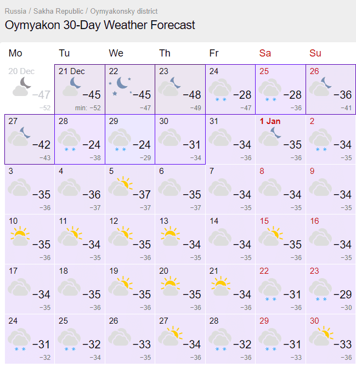
Task: Click the sun icon on 10 January
Action: click(x=20, y=236)
